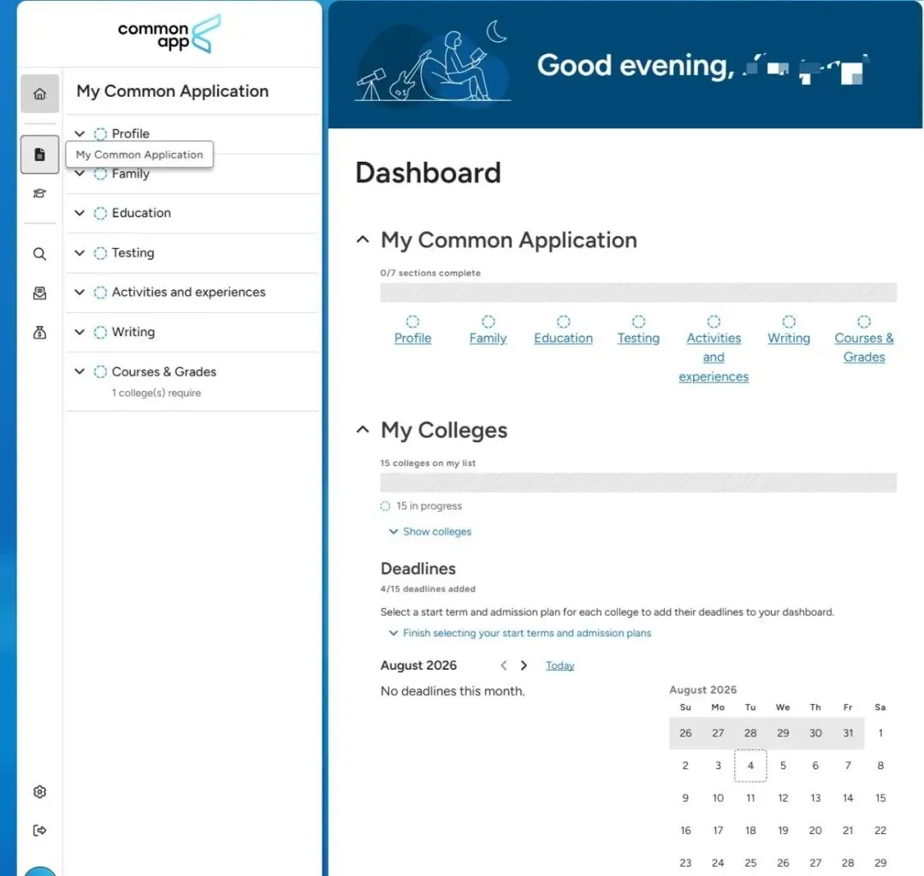Click the sign out icon
Image resolution: width=924 pixels, height=876 pixels.
[x=39, y=830]
